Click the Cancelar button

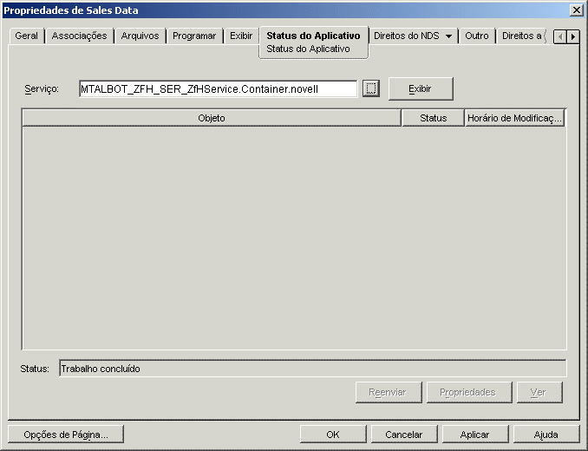pyautogui.click(x=404, y=435)
